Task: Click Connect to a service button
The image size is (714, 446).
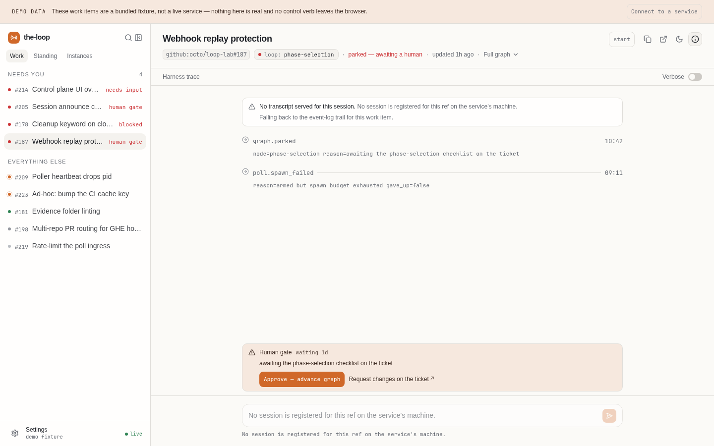Action: click(664, 11)
